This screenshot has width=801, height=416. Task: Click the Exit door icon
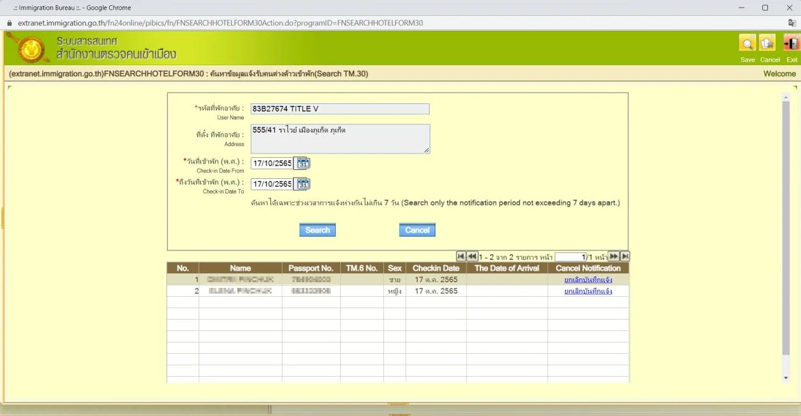(x=791, y=43)
